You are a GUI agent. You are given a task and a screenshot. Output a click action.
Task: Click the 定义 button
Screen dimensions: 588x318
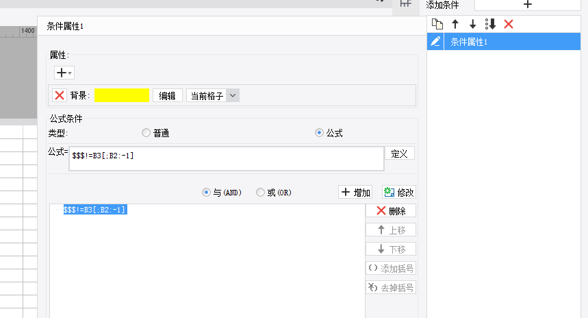(x=399, y=154)
